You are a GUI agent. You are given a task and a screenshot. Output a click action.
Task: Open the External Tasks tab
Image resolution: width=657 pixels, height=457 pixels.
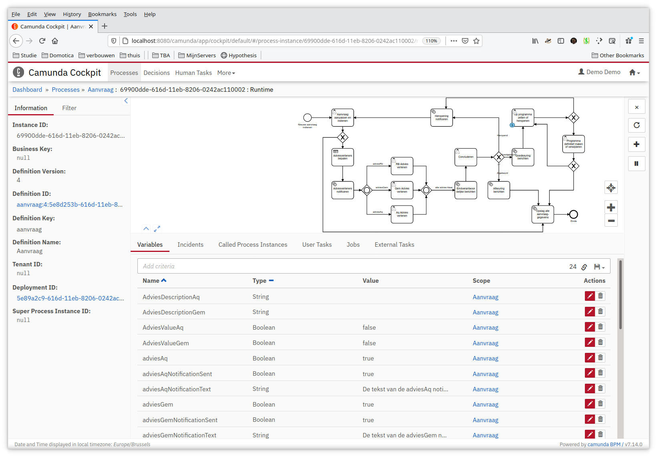click(394, 245)
